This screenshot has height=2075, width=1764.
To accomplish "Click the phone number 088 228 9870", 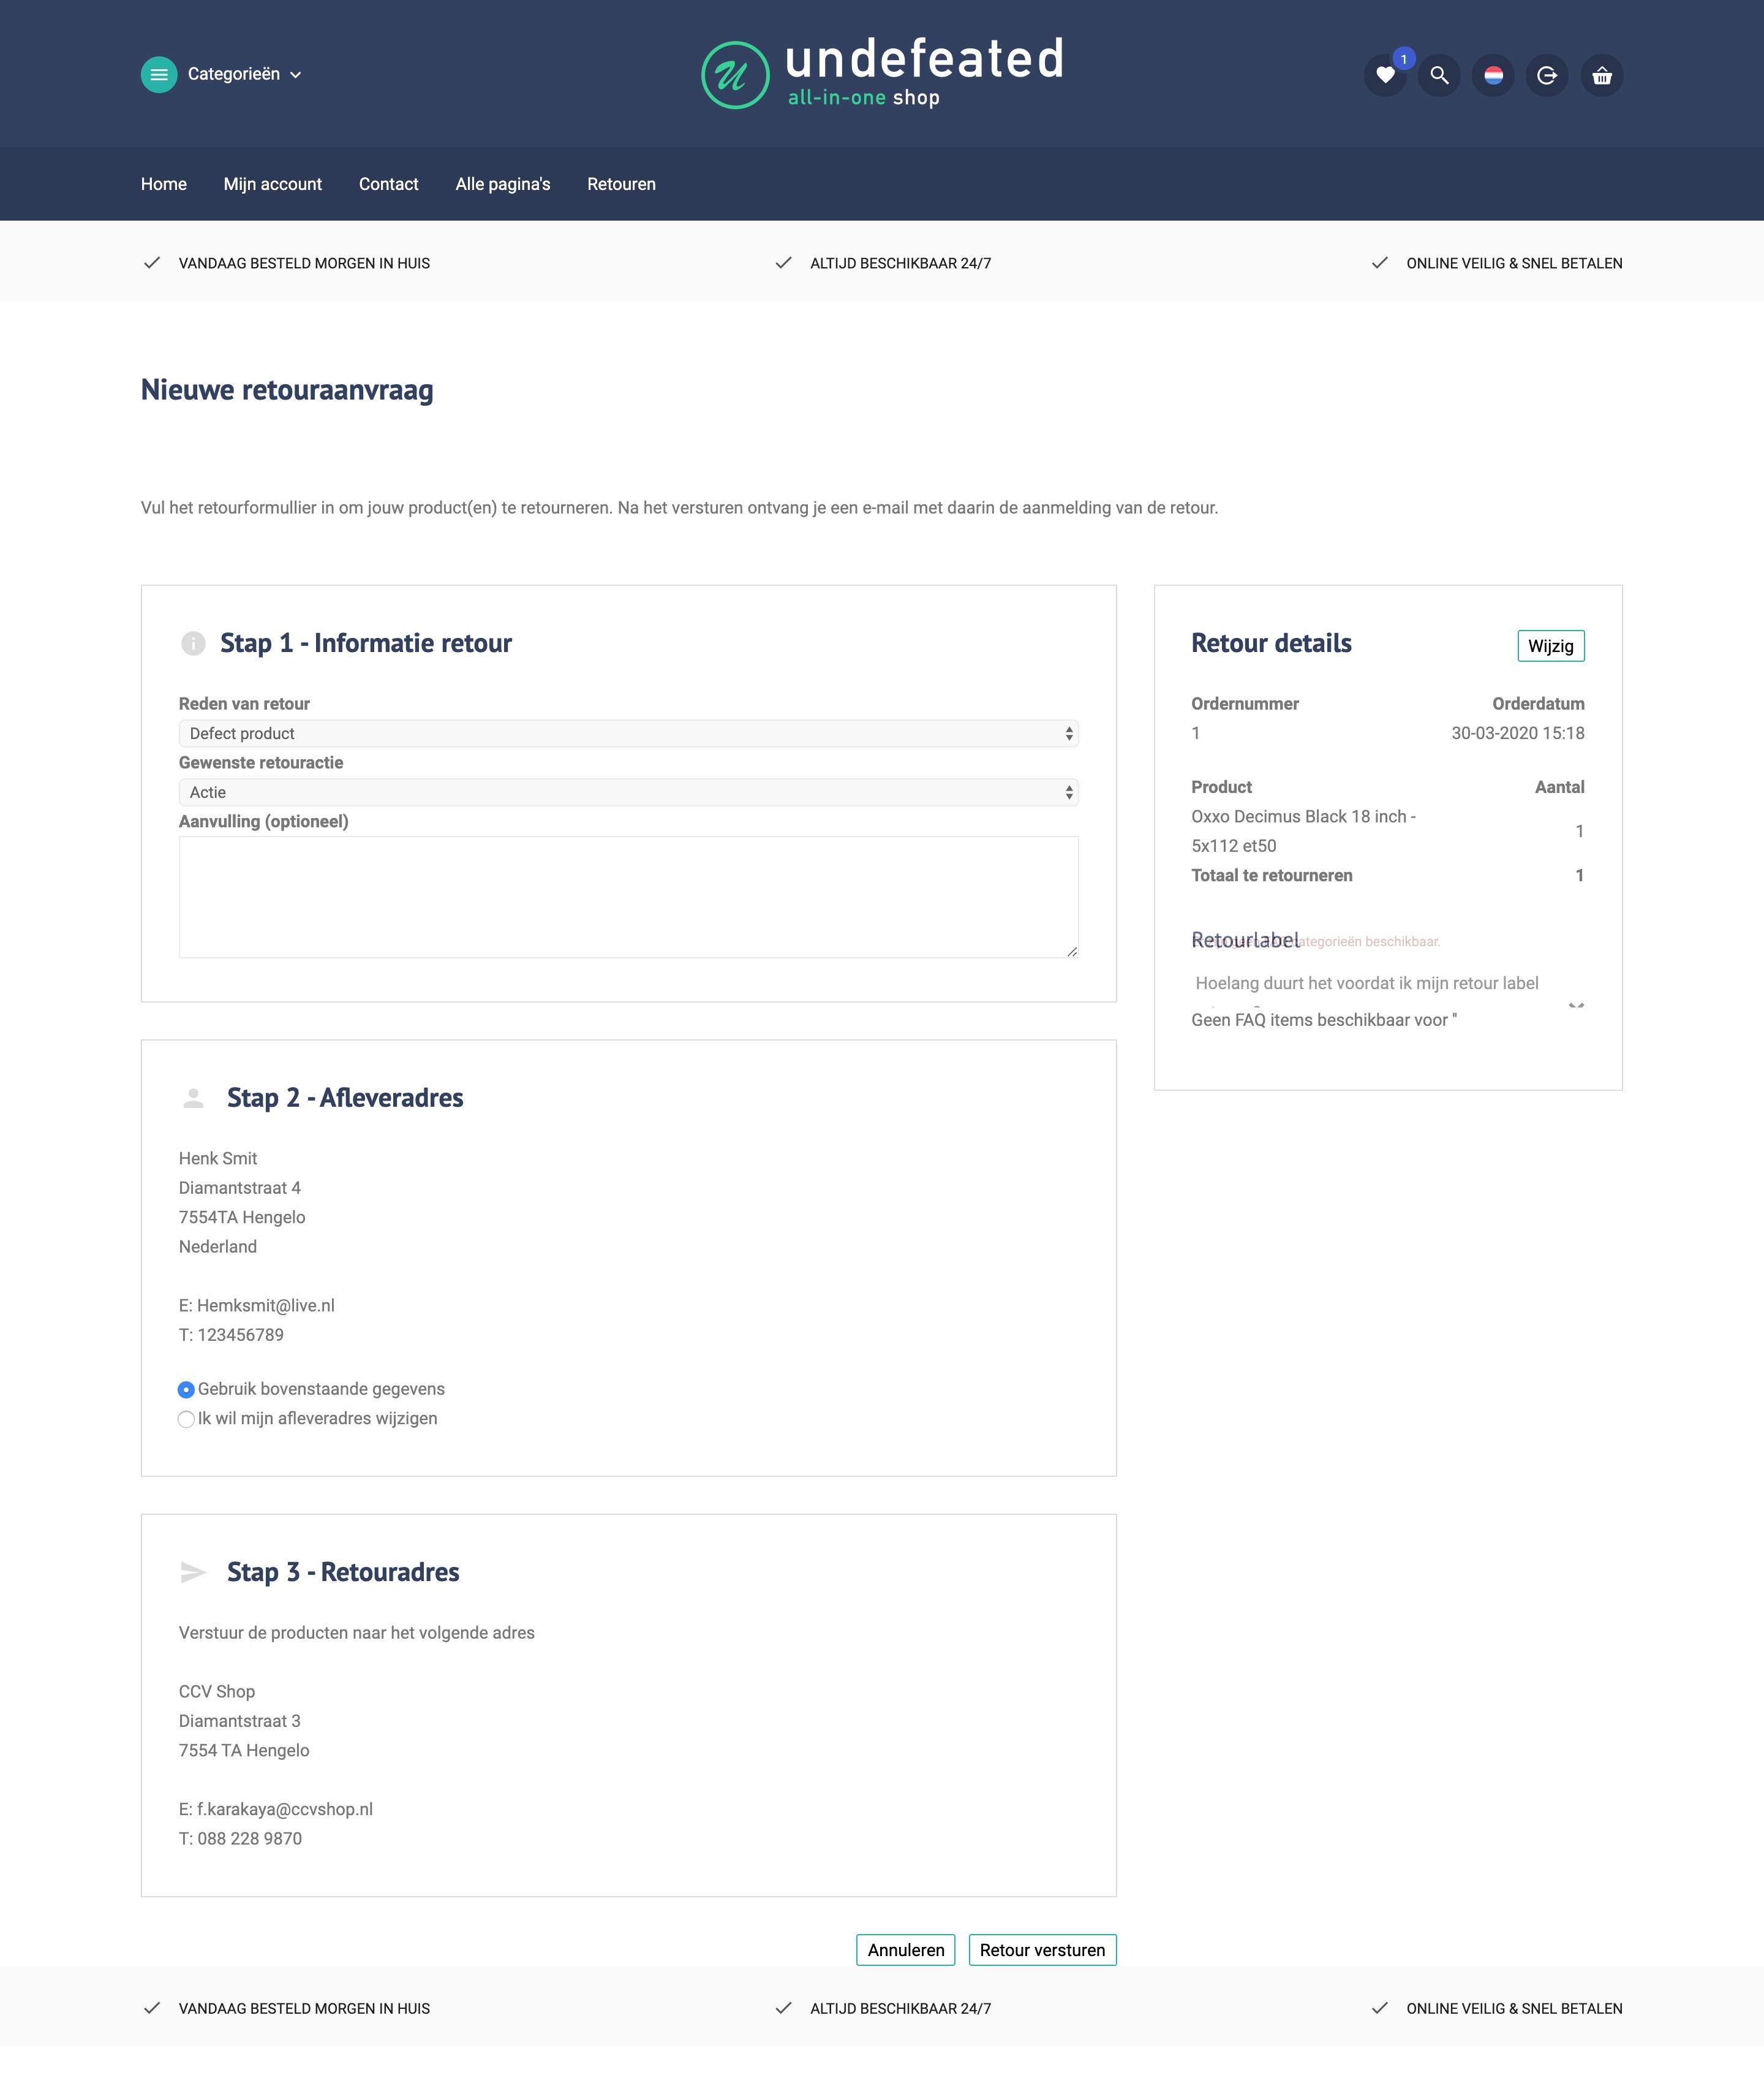I will point(250,1839).
